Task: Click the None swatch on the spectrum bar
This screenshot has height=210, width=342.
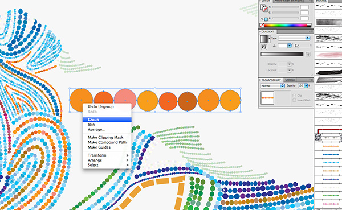Action: point(262,26)
